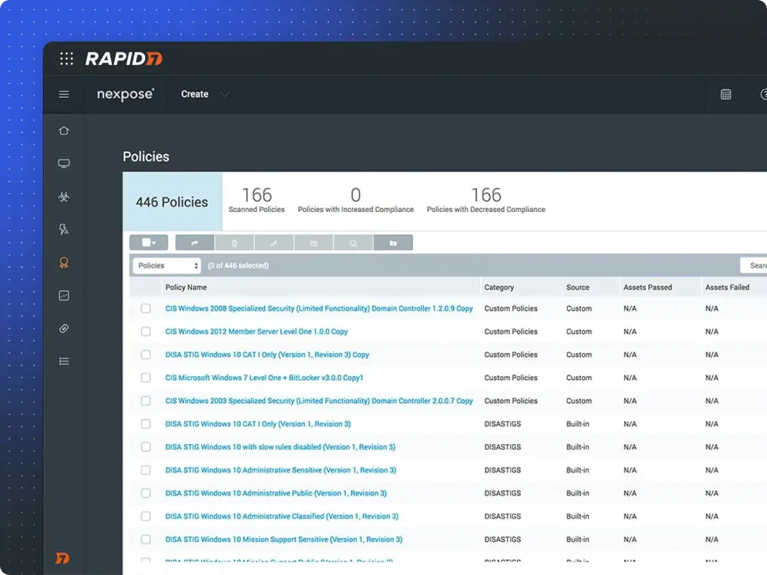Viewport: 767px width, 575px height.
Task: Sort by the Source column header
Action: tap(578, 287)
